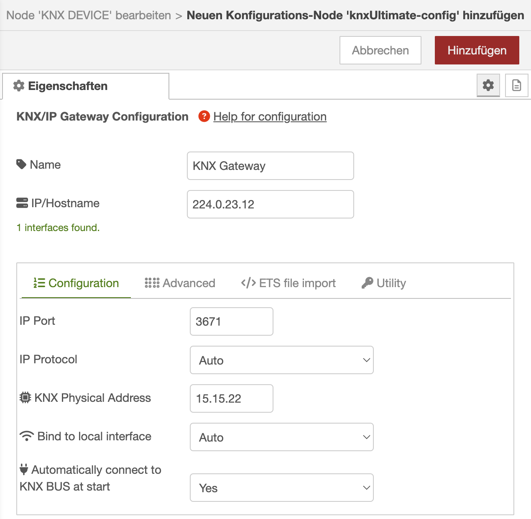Click the plug icon beside Automatically connect
This screenshot has height=519, width=531.
(24, 470)
